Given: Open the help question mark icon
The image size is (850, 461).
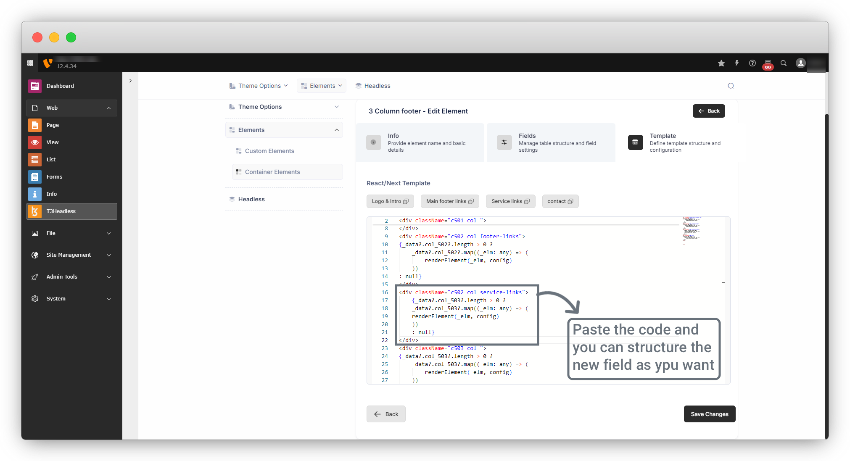Looking at the screenshot, I should [x=752, y=63].
